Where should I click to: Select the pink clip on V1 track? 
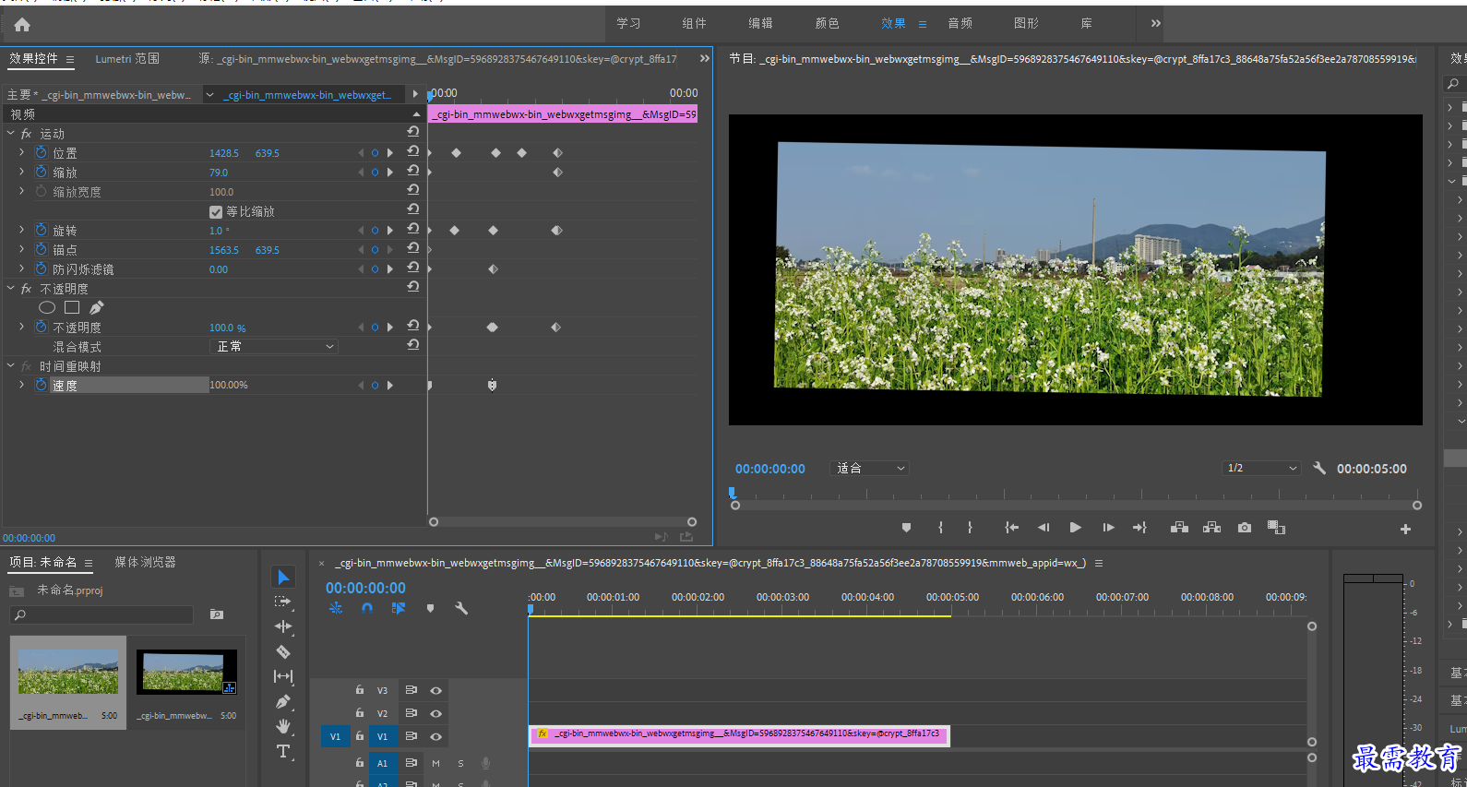(739, 734)
